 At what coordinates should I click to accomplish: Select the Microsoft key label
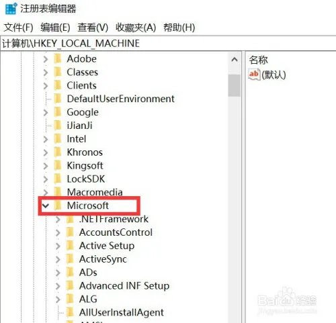[x=88, y=205]
